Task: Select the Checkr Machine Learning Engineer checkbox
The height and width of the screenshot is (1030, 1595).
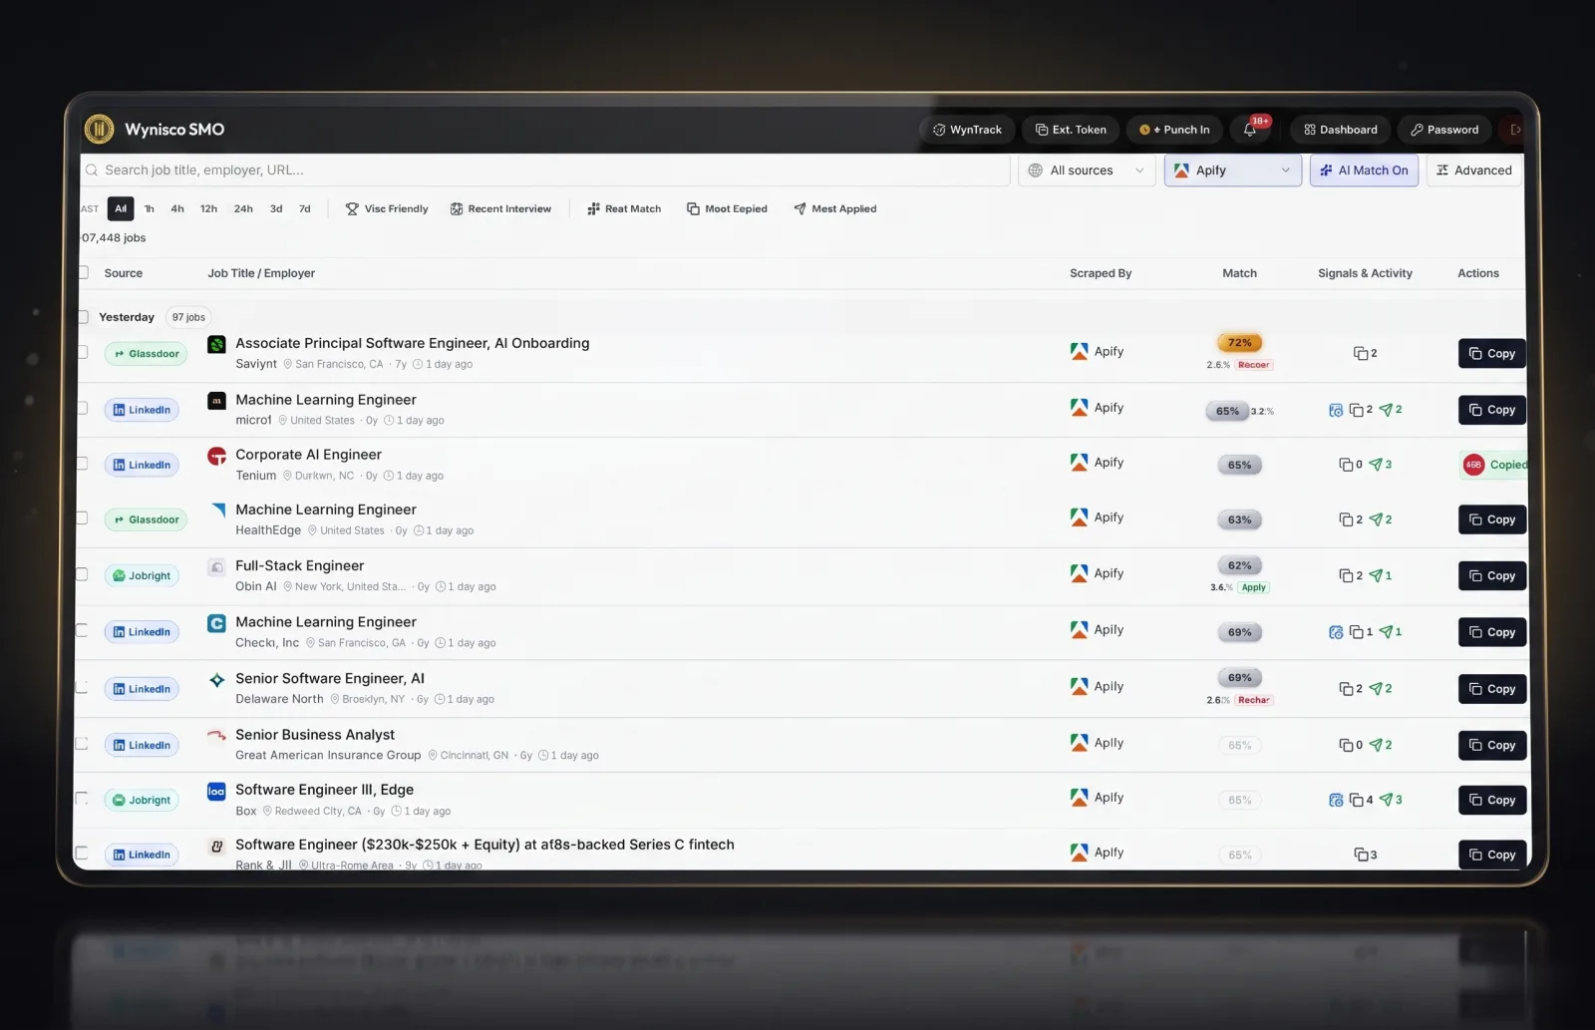Action: click(x=82, y=631)
